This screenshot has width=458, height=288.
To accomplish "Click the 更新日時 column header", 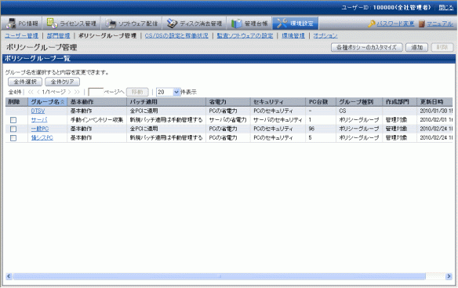I will coord(434,102).
